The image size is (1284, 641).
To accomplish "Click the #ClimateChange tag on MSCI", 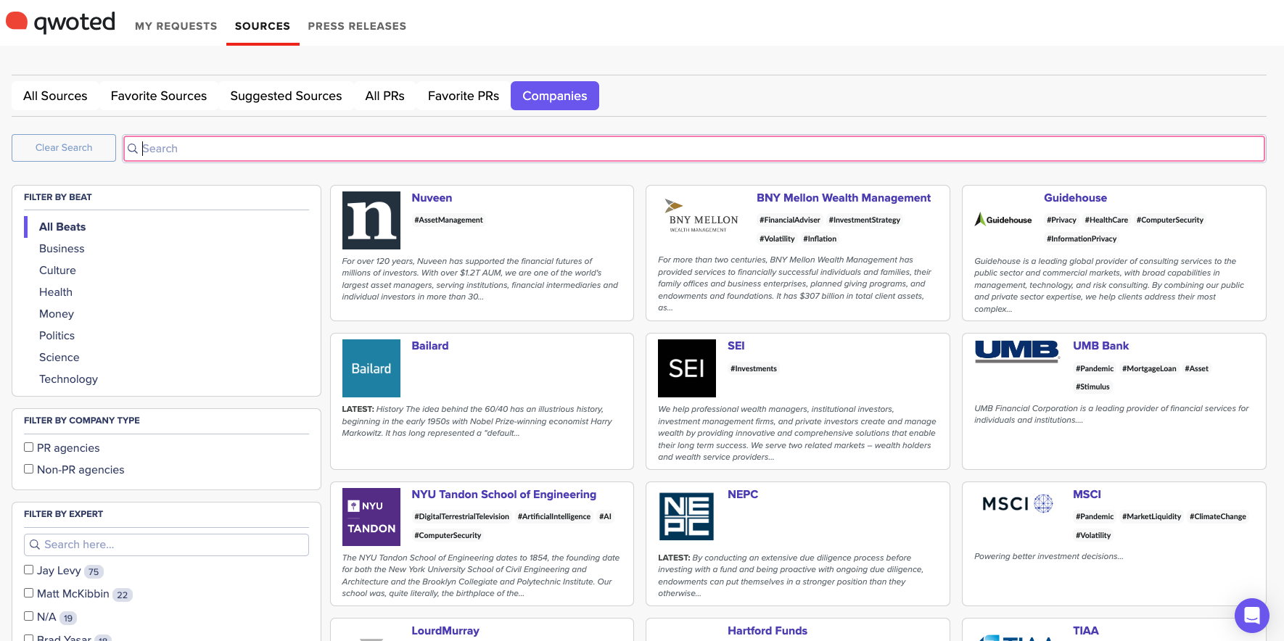I will click(x=1218, y=516).
